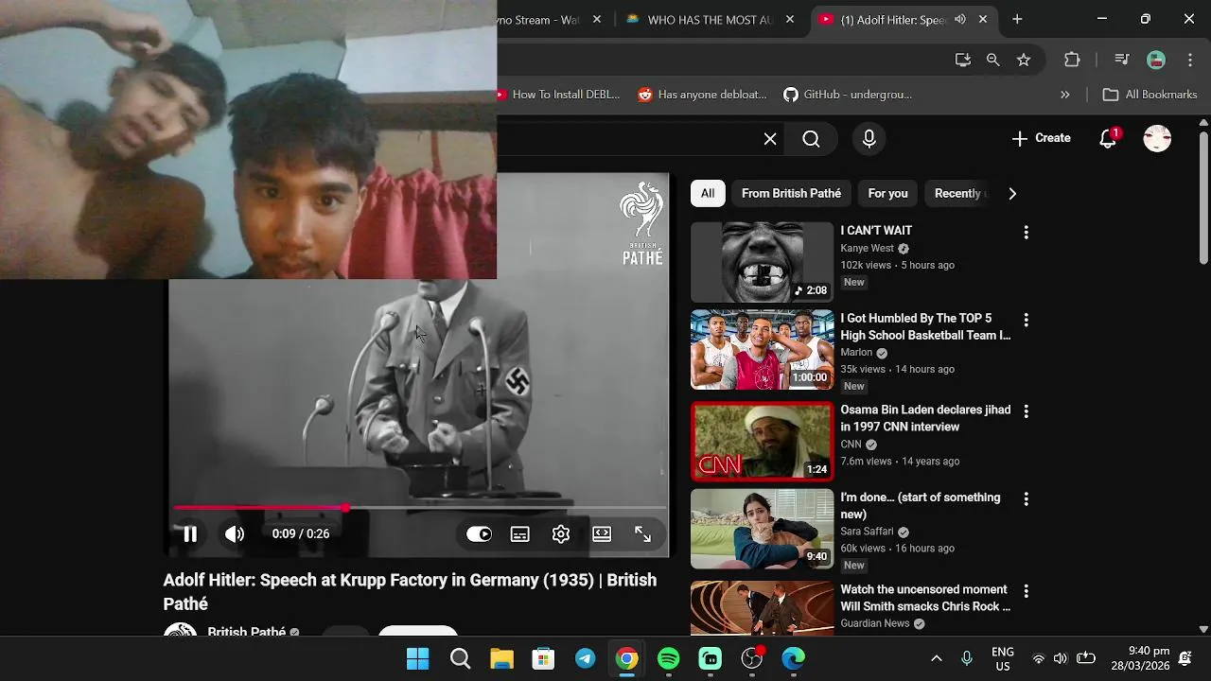Open Spotify from the taskbar
This screenshot has width=1211, height=681.
pos(668,658)
